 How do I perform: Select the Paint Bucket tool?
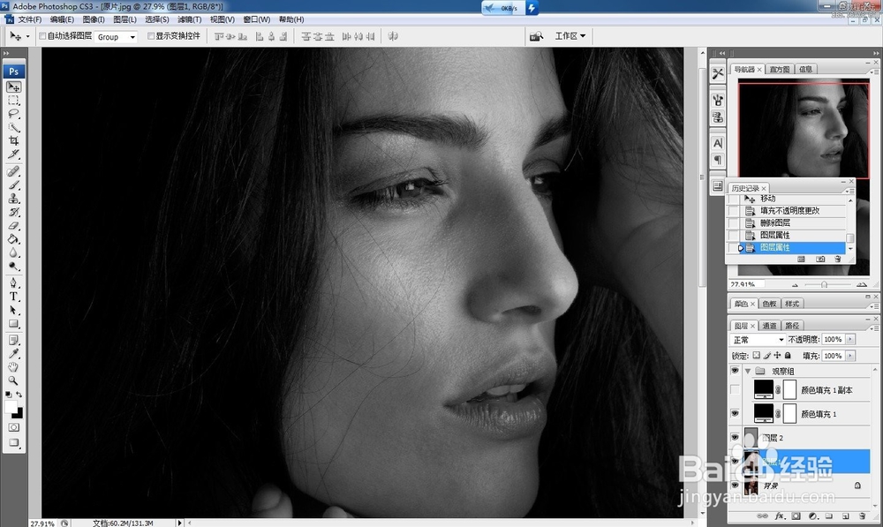tap(13, 238)
